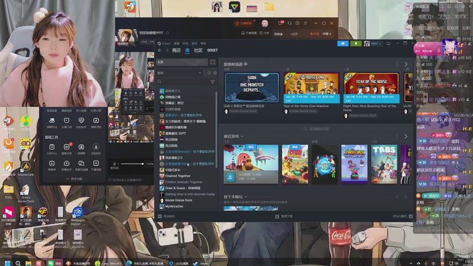Switch to the 库 library tab
This screenshot has height=266, width=473.
point(187,50)
